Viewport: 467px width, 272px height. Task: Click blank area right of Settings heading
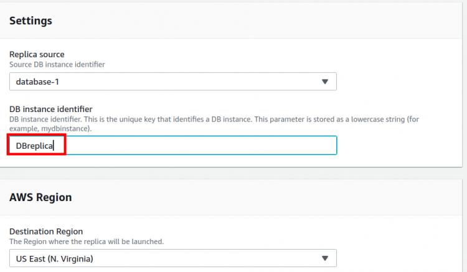(x=249, y=21)
